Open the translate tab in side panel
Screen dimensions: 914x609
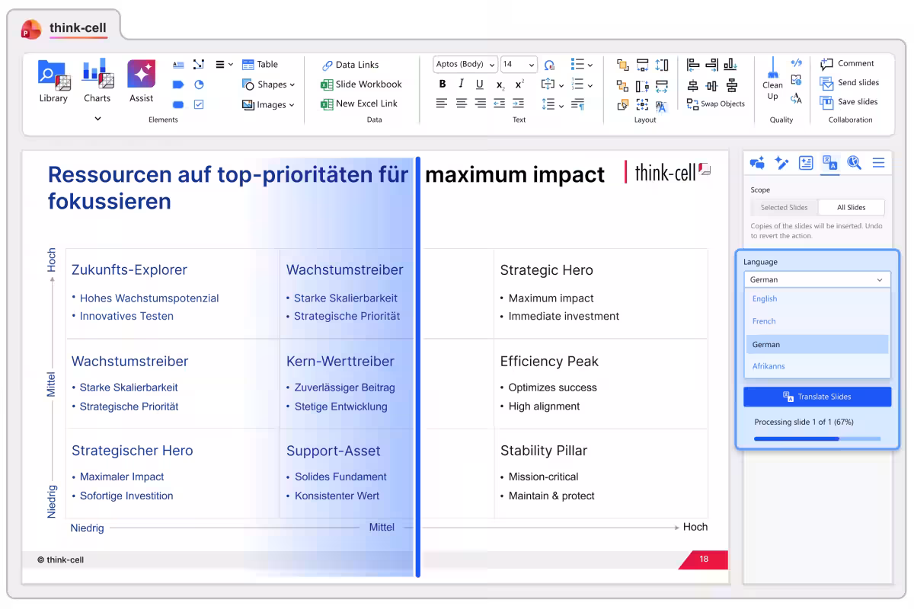pos(830,162)
